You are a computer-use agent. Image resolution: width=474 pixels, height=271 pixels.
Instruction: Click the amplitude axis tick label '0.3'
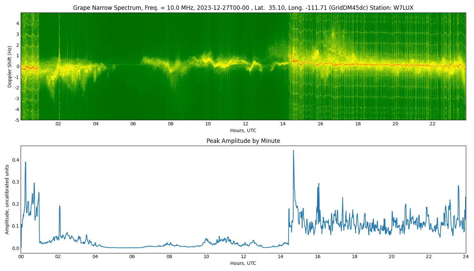[15, 182]
